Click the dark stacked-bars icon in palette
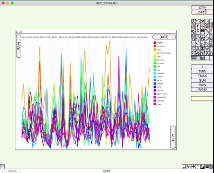This screenshot has width=214, height=173. [x=202, y=49]
